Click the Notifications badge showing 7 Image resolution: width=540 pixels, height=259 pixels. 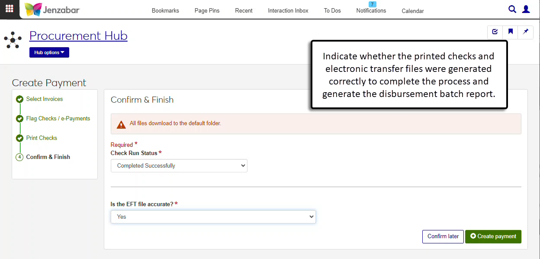coord(372,4)
